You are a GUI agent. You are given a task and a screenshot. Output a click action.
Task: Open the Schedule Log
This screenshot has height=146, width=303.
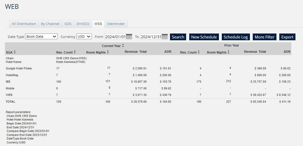[x=236, y=37]
